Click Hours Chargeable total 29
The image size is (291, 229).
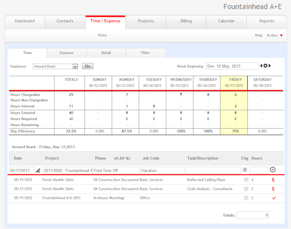(x=71, y=95)
